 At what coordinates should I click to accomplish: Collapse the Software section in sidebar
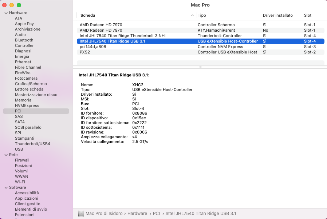6,188
